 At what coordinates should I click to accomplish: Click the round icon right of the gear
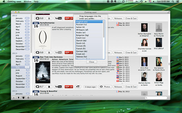28,98
